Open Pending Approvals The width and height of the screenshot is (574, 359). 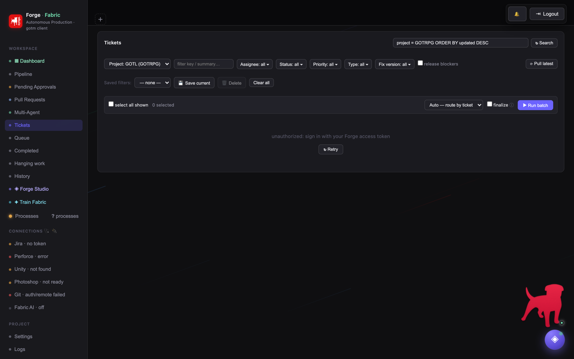coord(44,87)
